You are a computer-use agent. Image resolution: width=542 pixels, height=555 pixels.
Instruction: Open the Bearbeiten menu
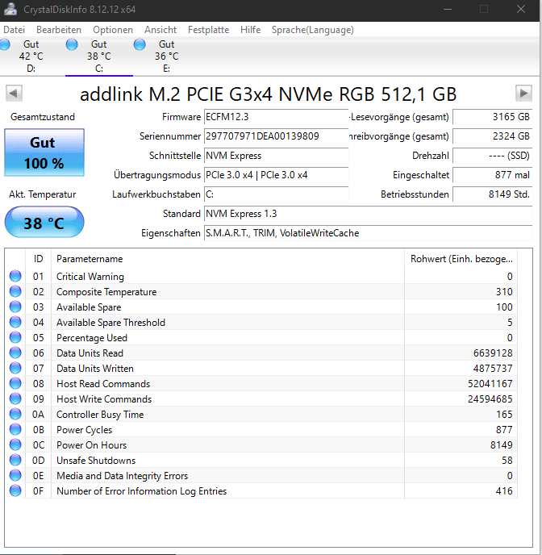59,30
